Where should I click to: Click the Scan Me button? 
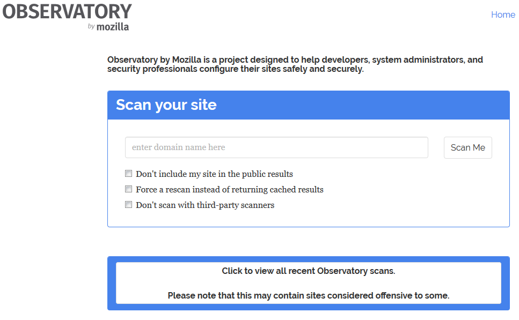point(467,147)
